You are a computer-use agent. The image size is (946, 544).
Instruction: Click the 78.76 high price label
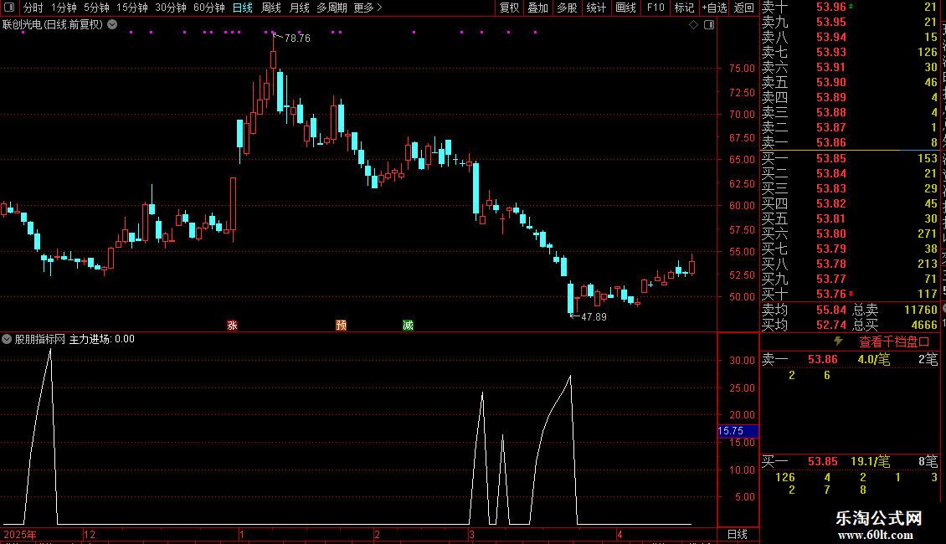297,38
